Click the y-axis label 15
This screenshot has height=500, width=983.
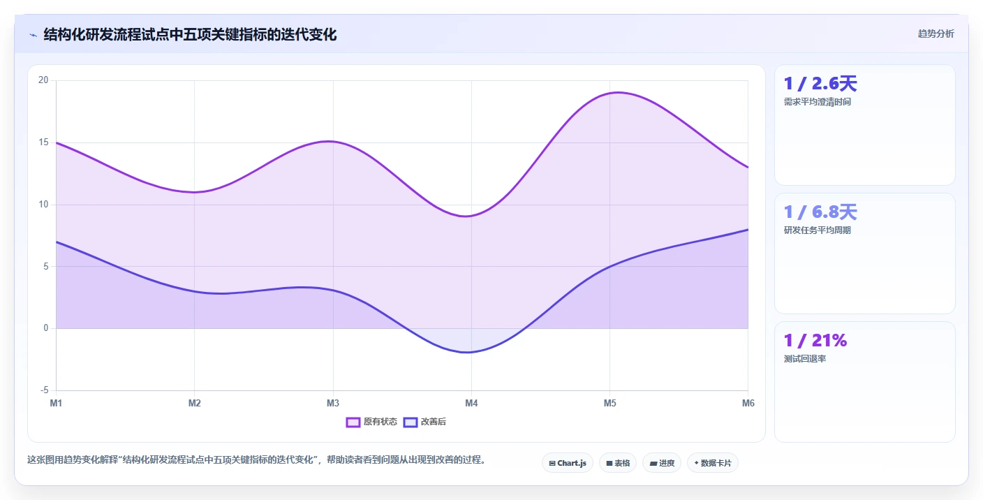[43, 142]
